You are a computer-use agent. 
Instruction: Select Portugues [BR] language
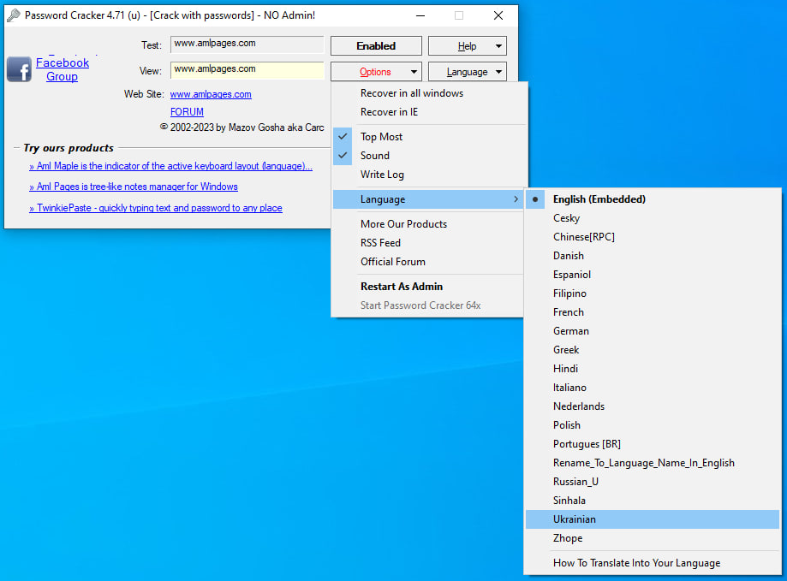click(653, 444)
